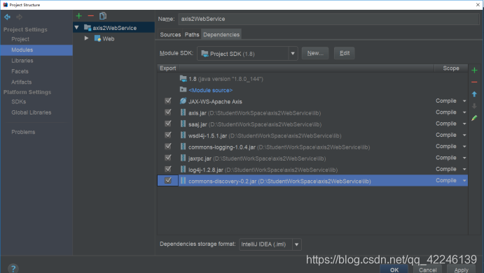The height and width of the screenshot is (273, 484).
Task: Click the axis.jar file icon
Action: pos(184,112)
